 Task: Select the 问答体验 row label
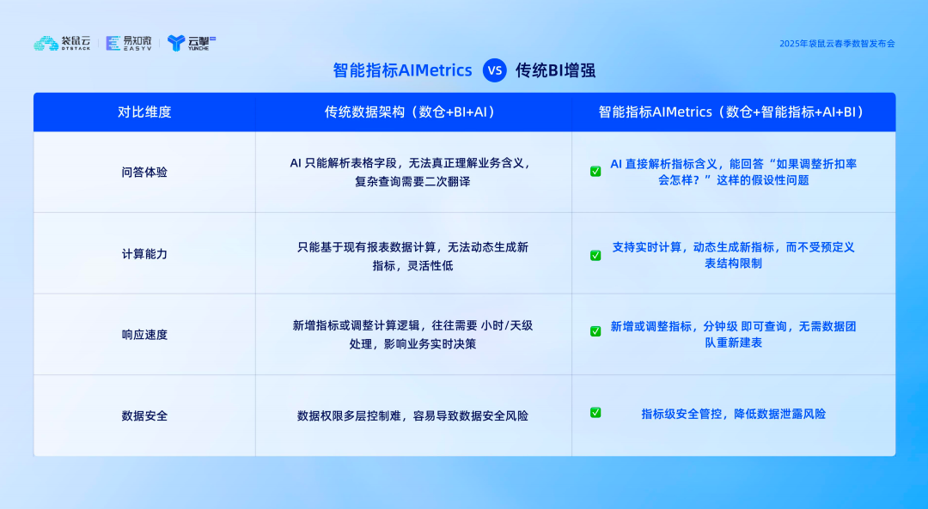point(144,172)
